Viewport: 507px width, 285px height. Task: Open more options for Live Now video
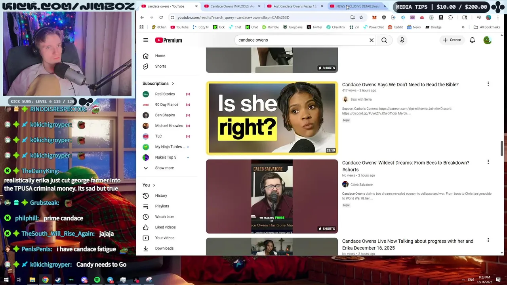point(488,240)
